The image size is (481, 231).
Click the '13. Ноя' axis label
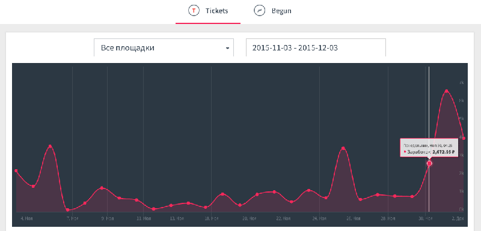[177, 218]
